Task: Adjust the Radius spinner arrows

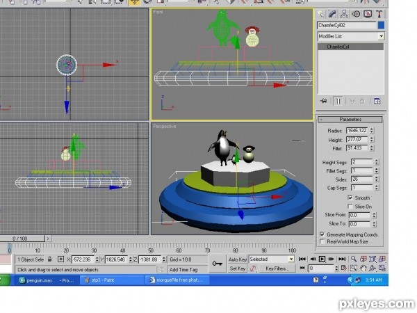Action: tap(372, 131)
